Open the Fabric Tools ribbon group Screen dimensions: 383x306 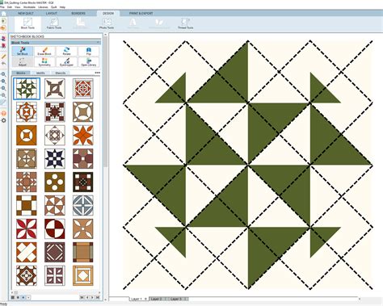pos(54,23)
